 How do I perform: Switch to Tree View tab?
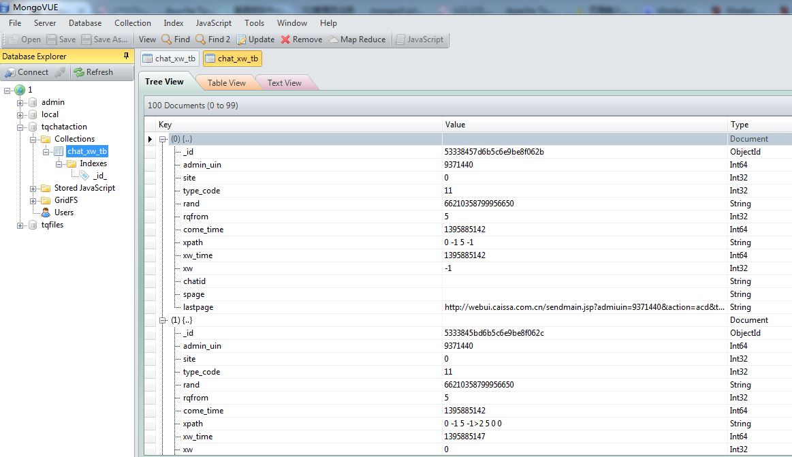164,82
